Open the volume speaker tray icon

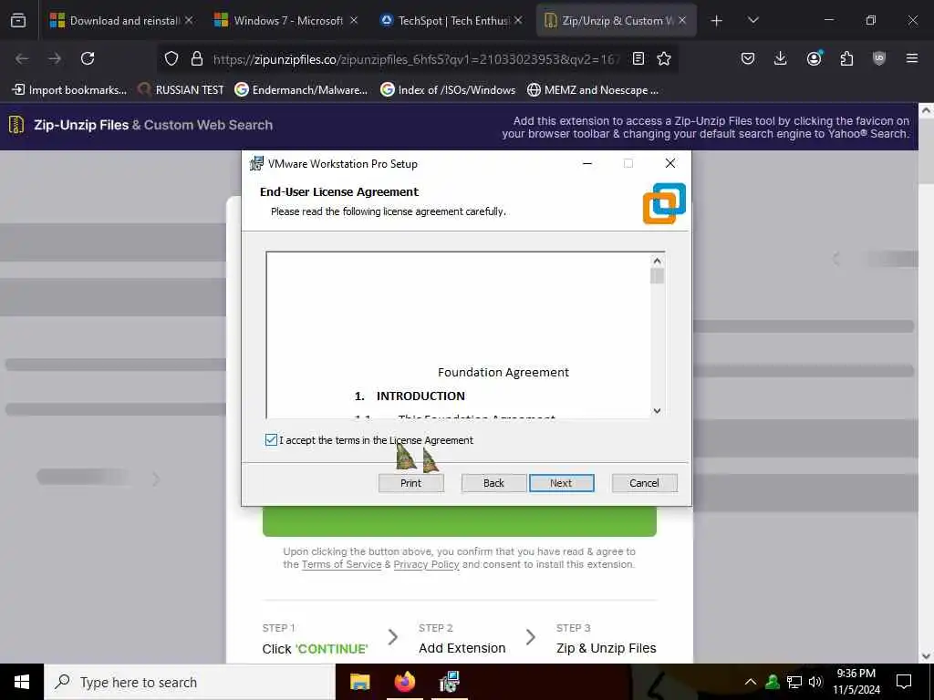click(815, 682)
